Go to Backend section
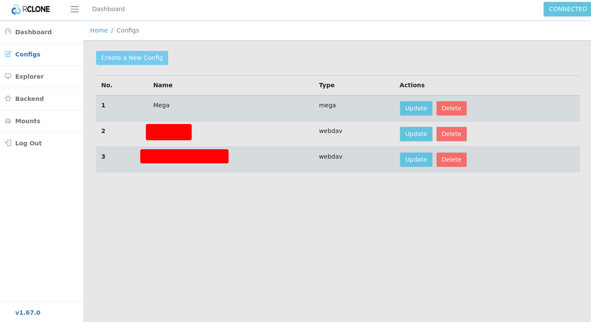 click(x=41, y=98)
